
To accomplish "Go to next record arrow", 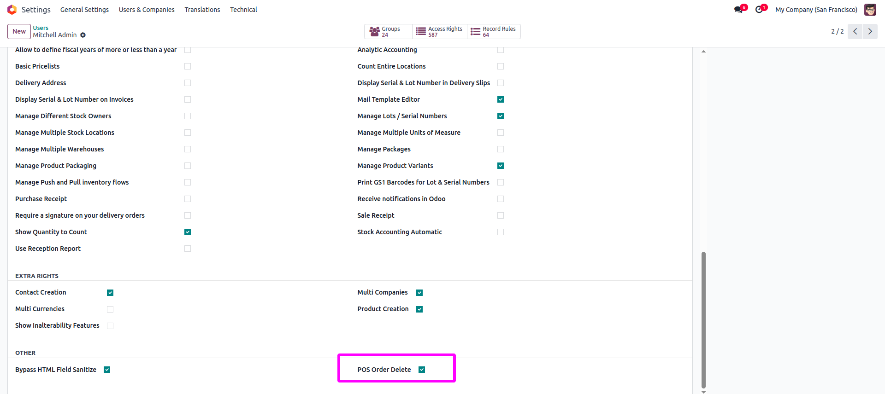I will click(870, 31).
